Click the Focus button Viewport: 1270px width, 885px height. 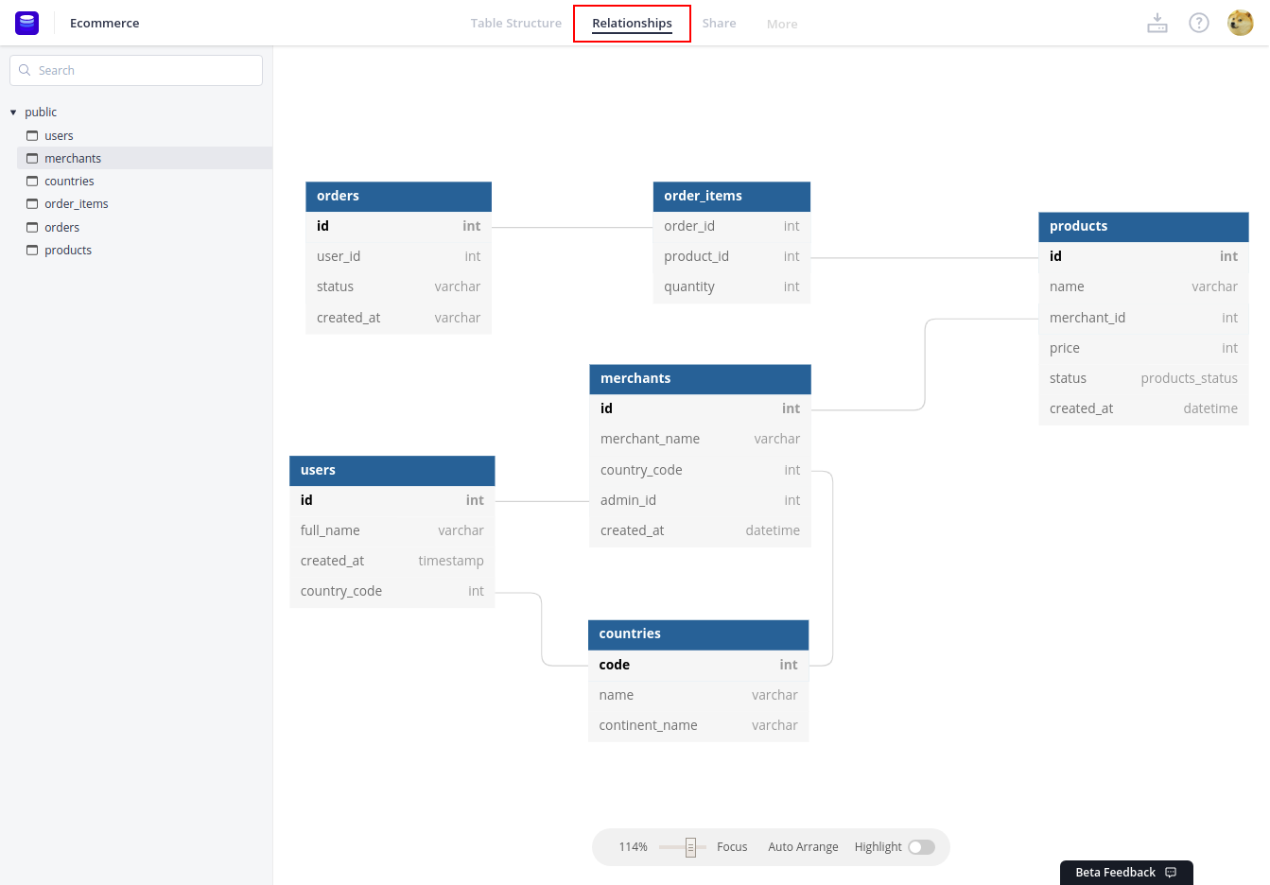point(732,847)
